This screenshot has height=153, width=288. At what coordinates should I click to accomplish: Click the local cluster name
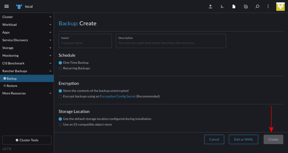(x=29, y=6)
